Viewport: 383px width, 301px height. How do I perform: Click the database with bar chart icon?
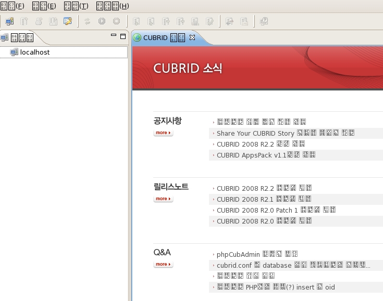[x=195, y=21]
